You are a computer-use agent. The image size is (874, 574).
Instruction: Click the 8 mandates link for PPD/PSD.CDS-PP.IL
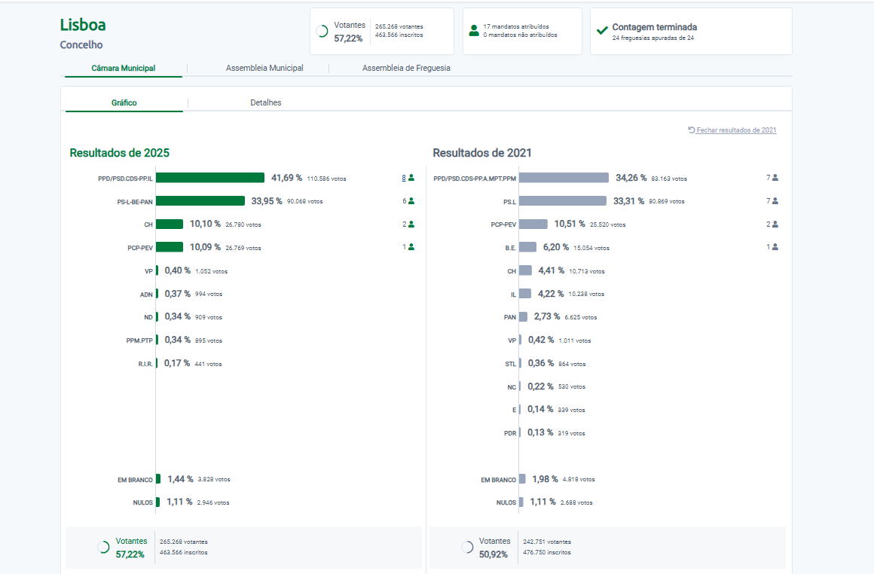click(x=404, y=179)
